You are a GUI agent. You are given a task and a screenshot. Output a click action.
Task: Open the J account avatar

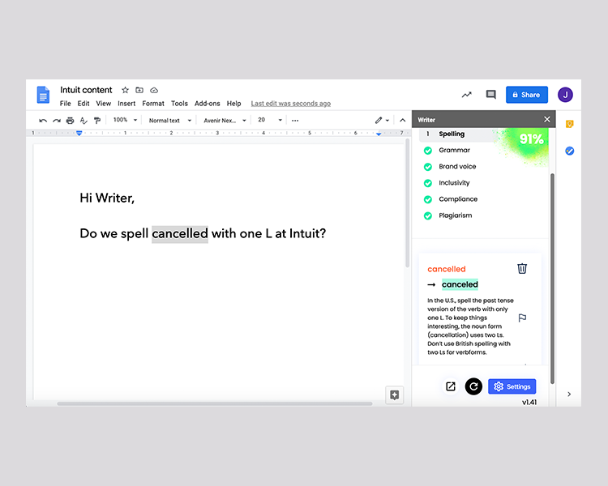click(x=565, y=95)
